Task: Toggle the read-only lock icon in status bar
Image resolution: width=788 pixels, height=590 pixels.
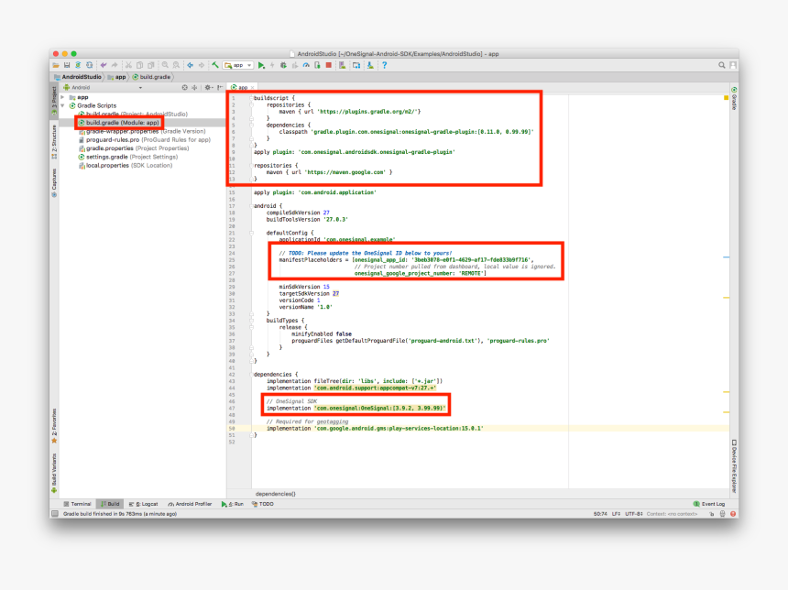Action: coord(712,514)
